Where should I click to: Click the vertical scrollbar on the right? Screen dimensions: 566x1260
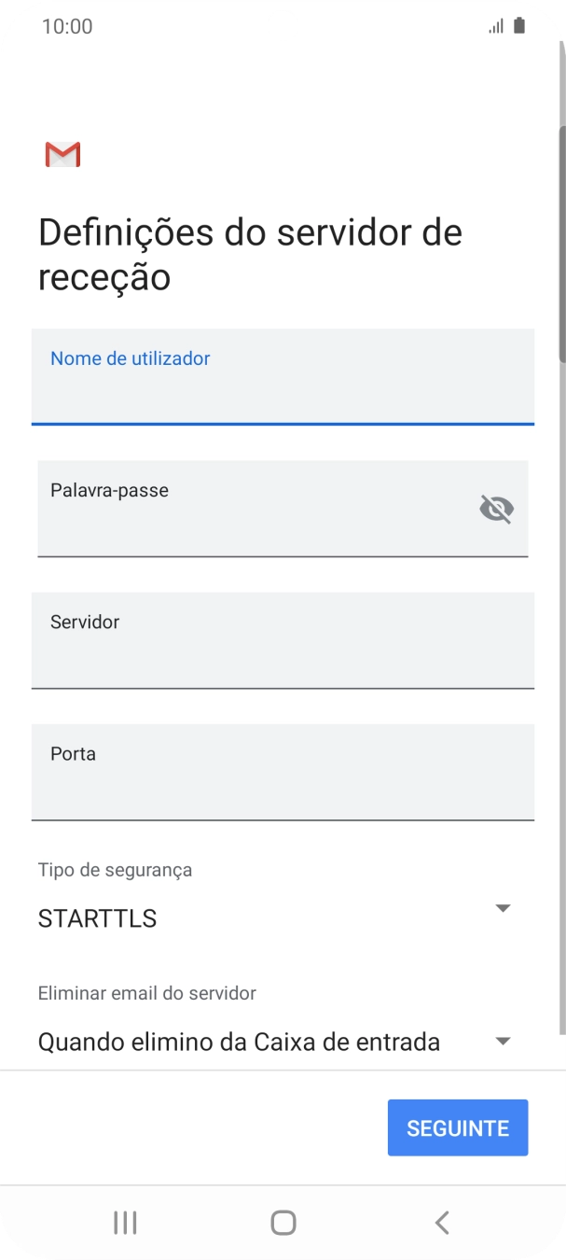tap(561, 243)
